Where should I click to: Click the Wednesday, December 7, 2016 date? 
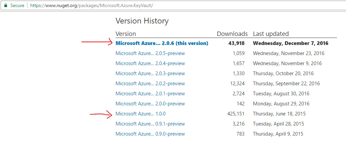pyautogui.click(x=291, y=43)
